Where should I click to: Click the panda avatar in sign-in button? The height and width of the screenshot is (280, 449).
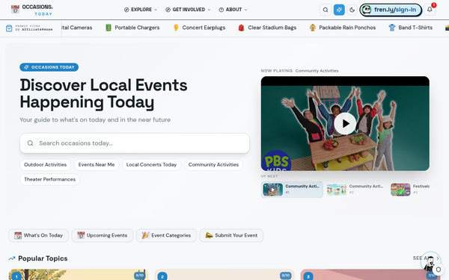[366, 10]
